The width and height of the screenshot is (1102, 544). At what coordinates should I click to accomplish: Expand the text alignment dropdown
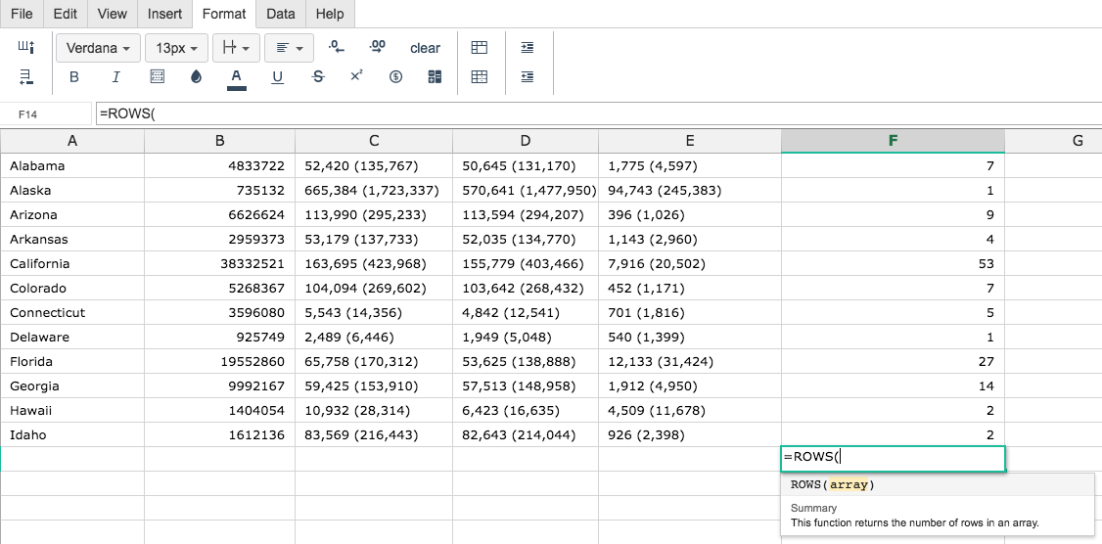tap(290, 48)
